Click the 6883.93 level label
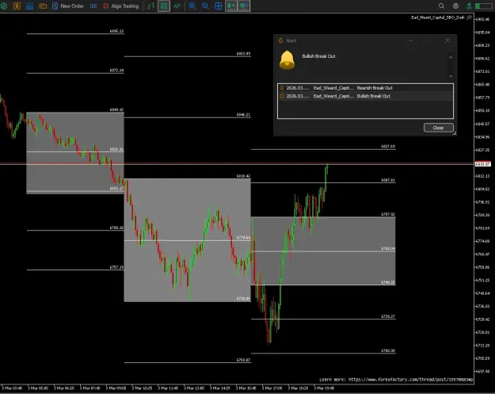Viewport: 495px width, 394px height. click(x=243, y=54)
